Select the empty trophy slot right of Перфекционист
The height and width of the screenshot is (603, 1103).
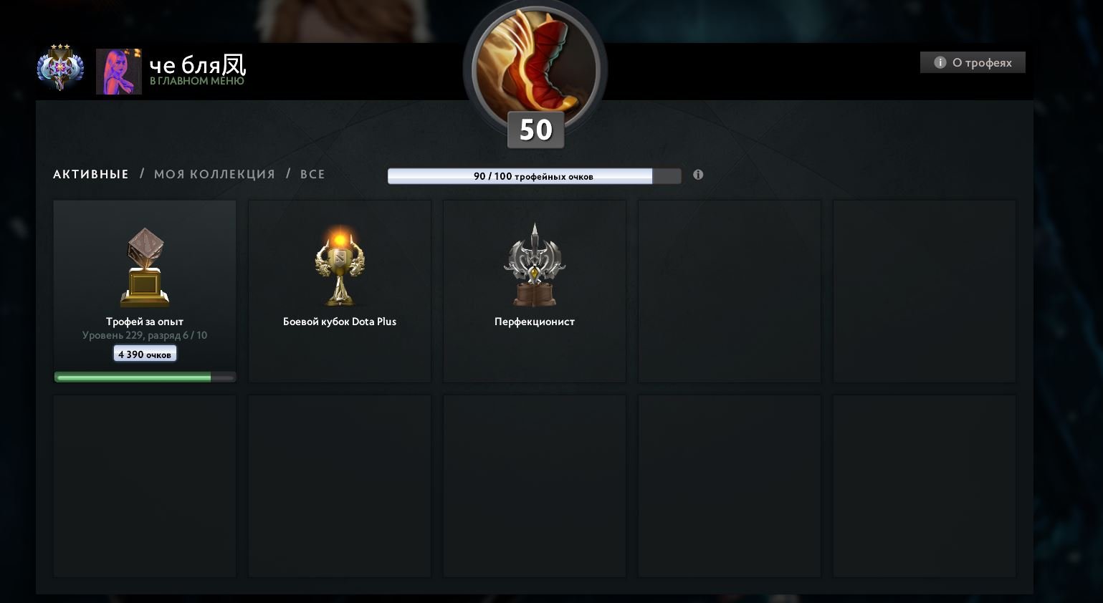pyautogui.click(x=730, y=291)
